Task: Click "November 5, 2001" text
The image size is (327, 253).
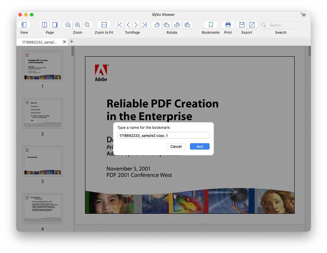Action: (128, 169)
